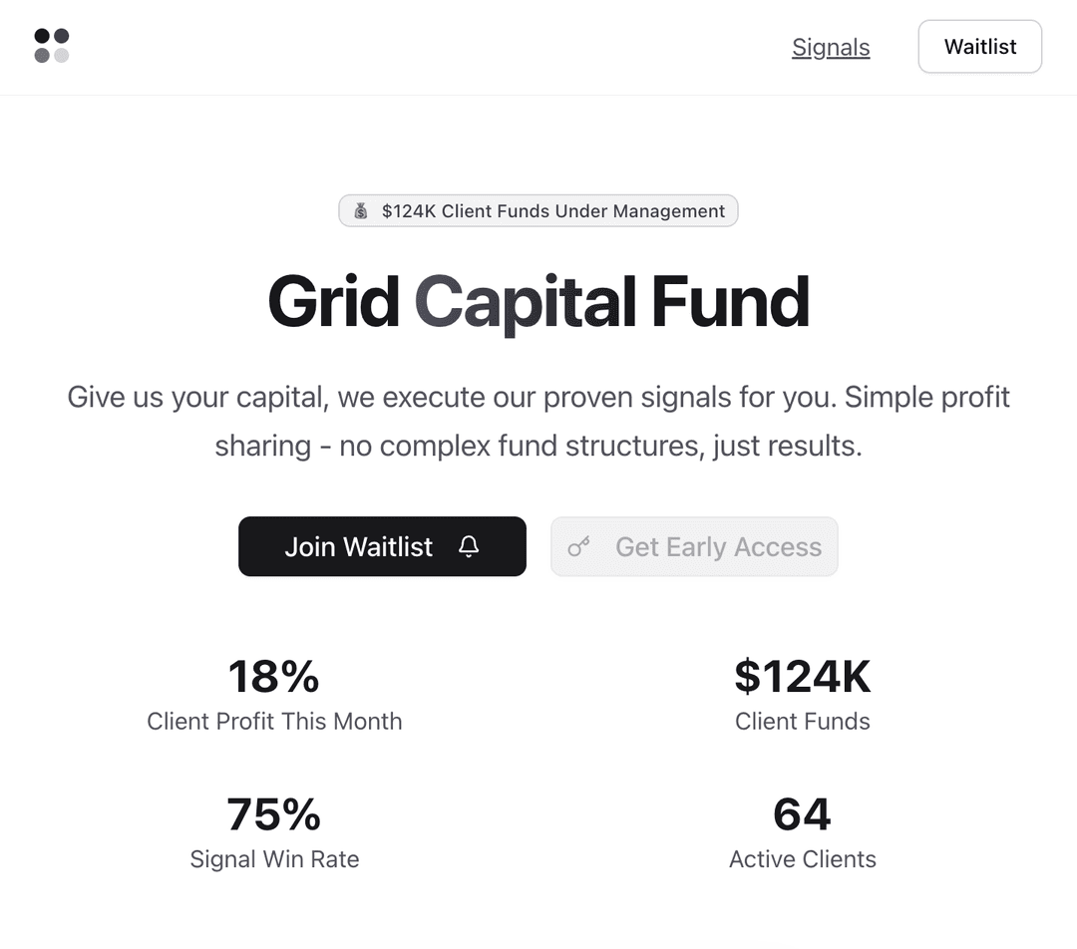Screen dimensions: 1077x949
Task: Click the Client Funds Under Management badge text
Action: pyautogui.click(x=553, y=211)
